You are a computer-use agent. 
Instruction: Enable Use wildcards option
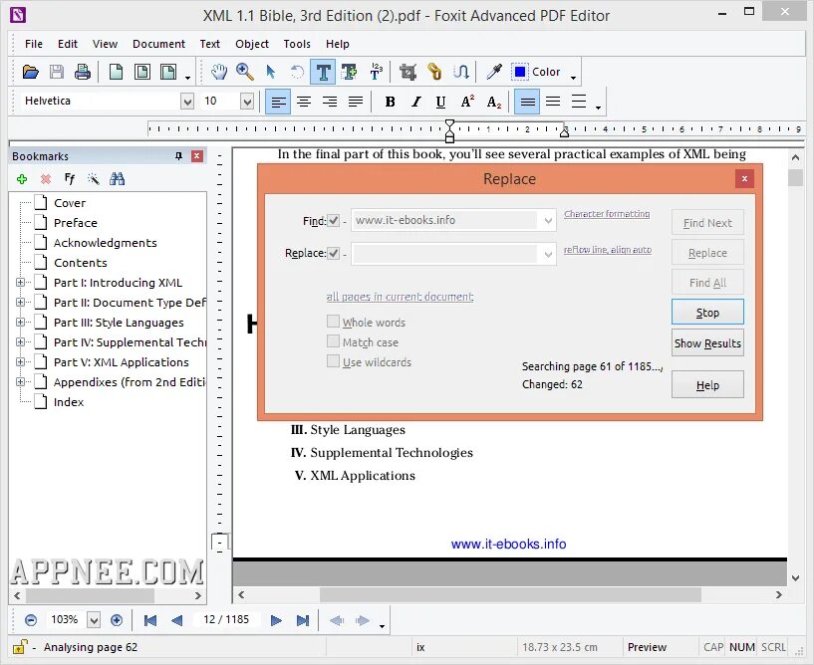[333, 360]
